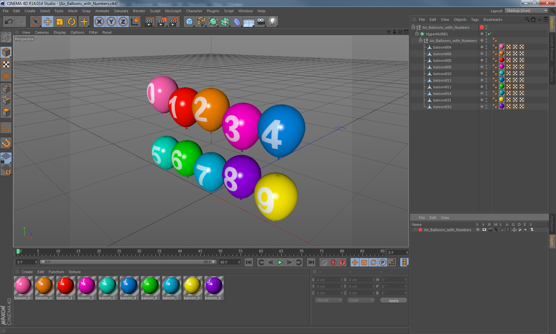Select baloon014 in object tree
The width and height of the screenshot is (556, 334).
(442, 94)
